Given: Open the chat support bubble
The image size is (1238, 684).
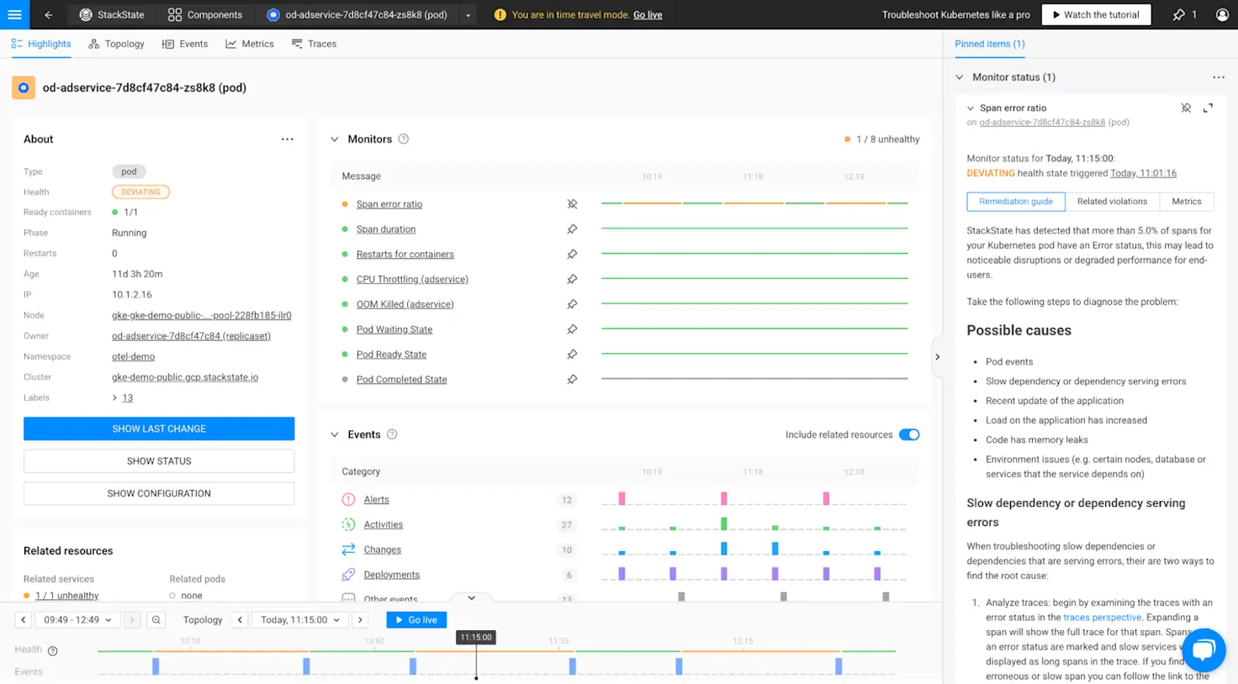Looking at the screenshot, I should pos(1204,650).
